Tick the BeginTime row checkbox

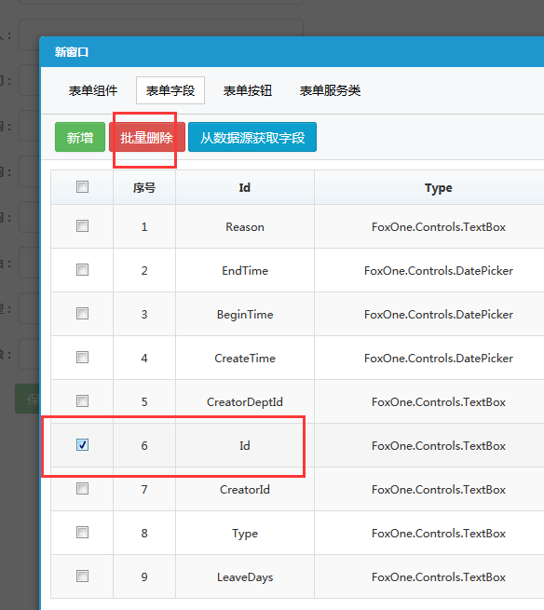[82, 314]
